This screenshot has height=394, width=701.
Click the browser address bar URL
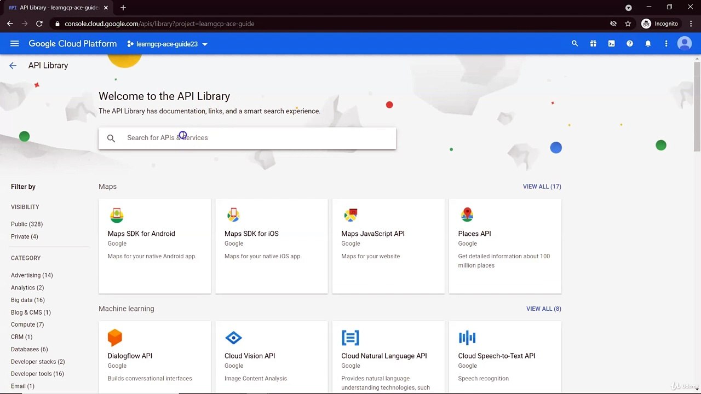(159, 24)
